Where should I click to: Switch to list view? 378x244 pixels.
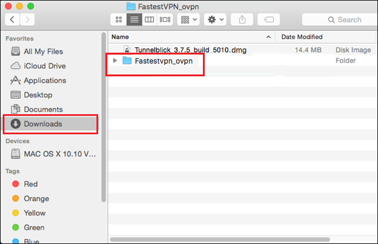pos(134,19)
